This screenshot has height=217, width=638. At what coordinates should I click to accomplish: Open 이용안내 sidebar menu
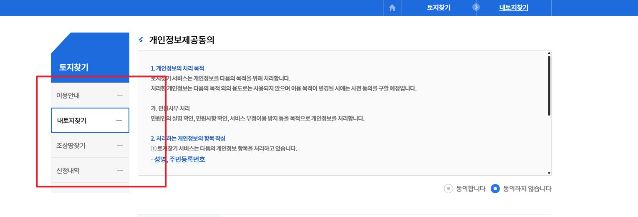[90, 95]
